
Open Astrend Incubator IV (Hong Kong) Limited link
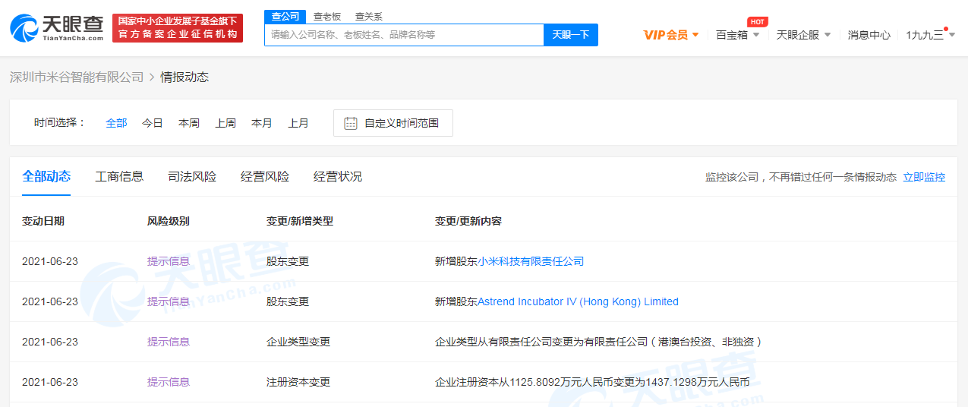pyautogui.click(x=578, y=301)
